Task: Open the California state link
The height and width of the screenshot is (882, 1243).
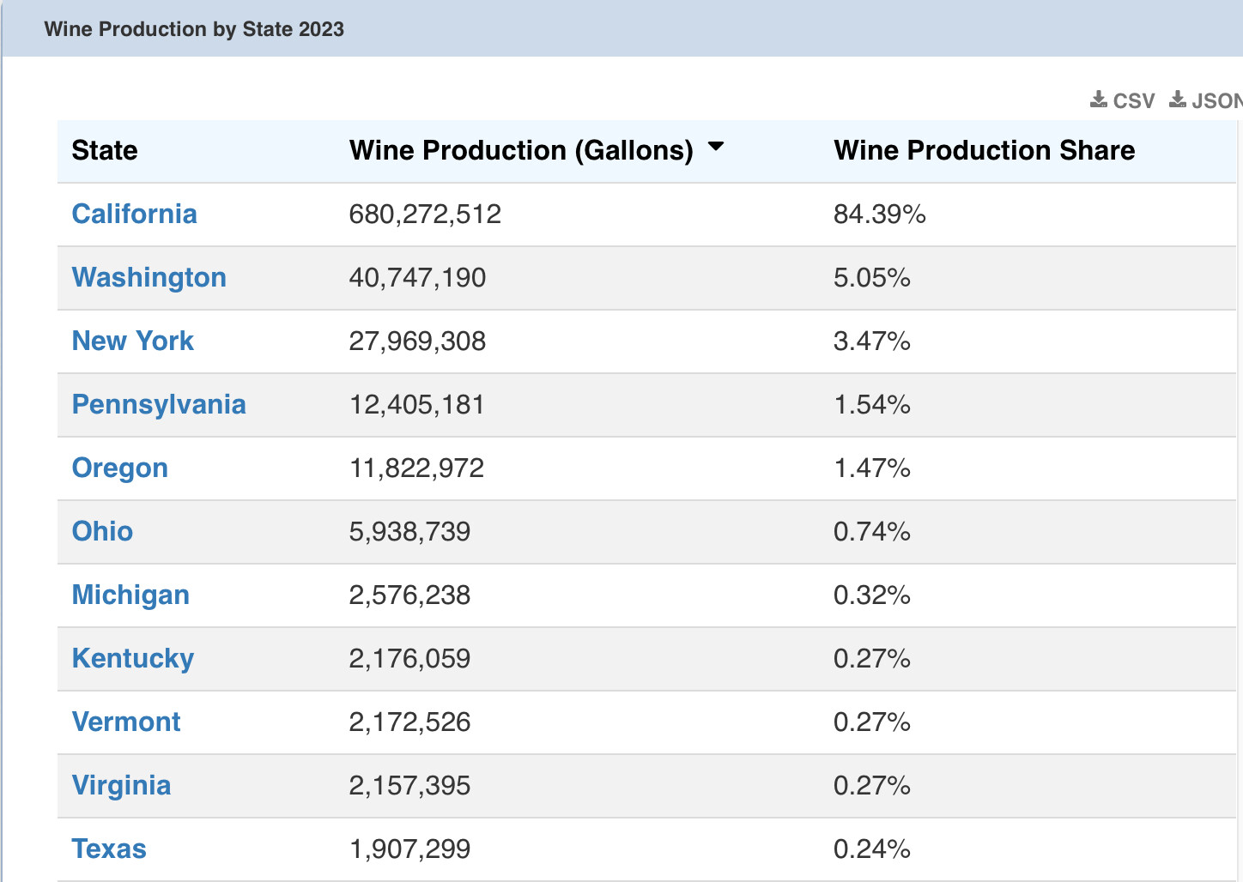Action: 134,214
